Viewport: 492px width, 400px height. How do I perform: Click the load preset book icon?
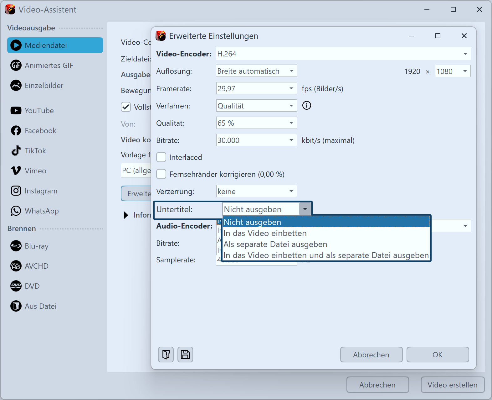coord(166,355)
